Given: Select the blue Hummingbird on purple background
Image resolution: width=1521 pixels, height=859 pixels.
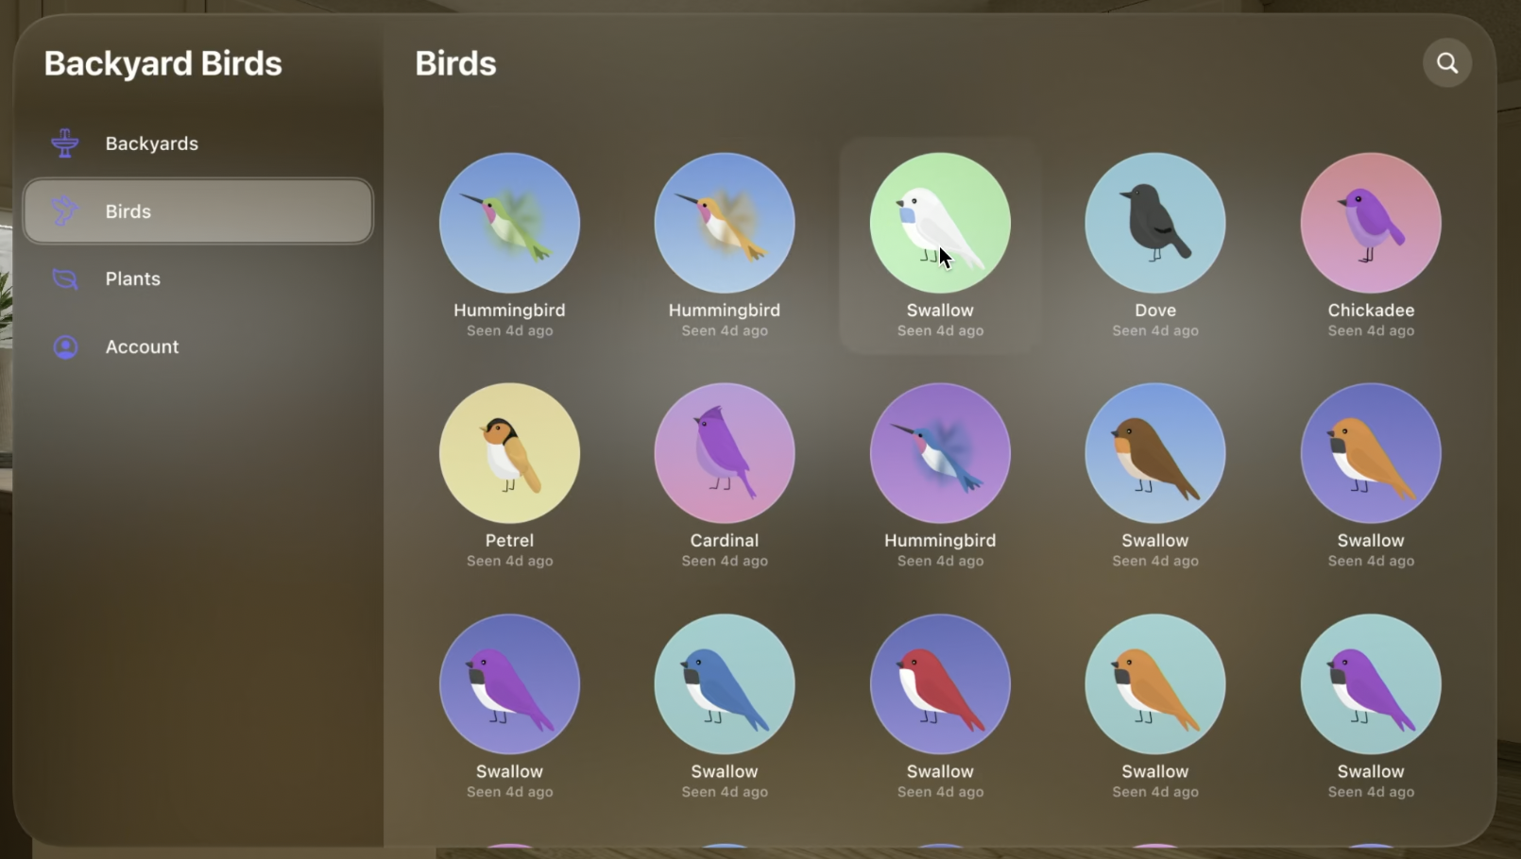Looking at the screenshot, I should pos(940,453).
